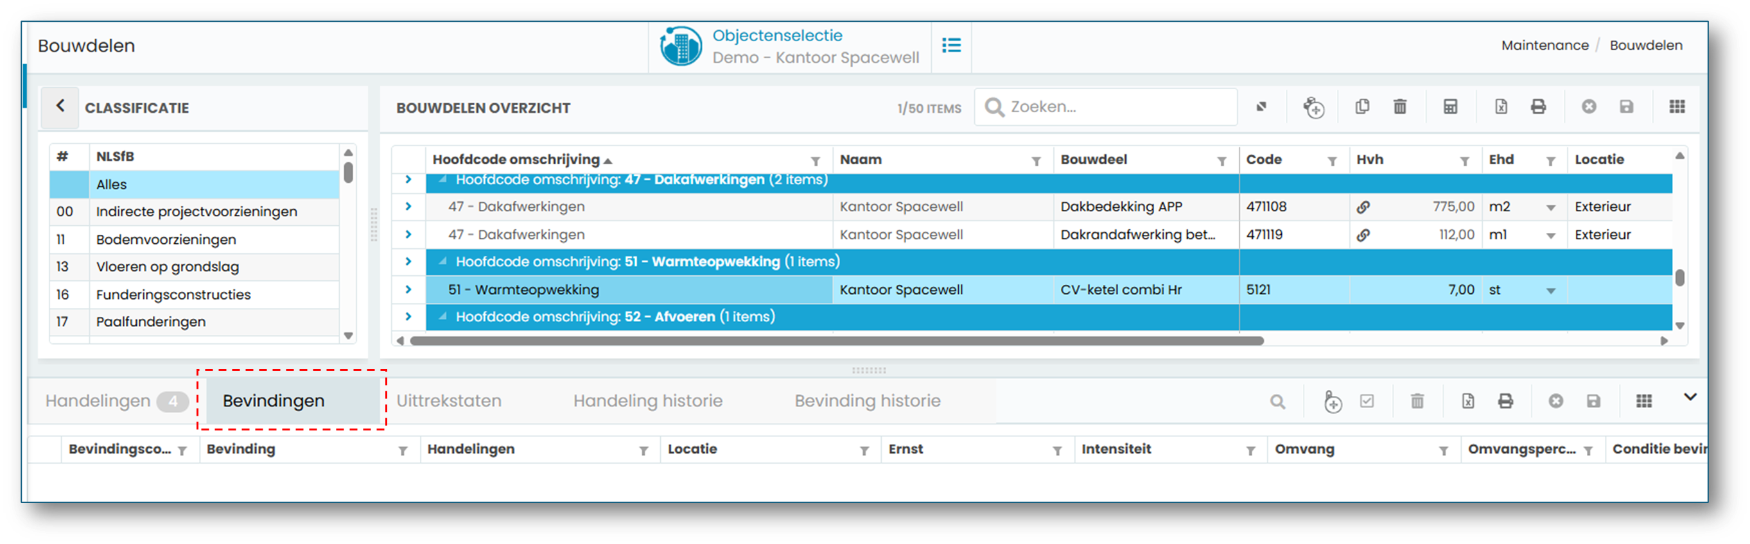This screenshot has height=544, width=1750.
Task: Open Ehd dropdown for CV-ketel combi Hr
Action: 1551,291
